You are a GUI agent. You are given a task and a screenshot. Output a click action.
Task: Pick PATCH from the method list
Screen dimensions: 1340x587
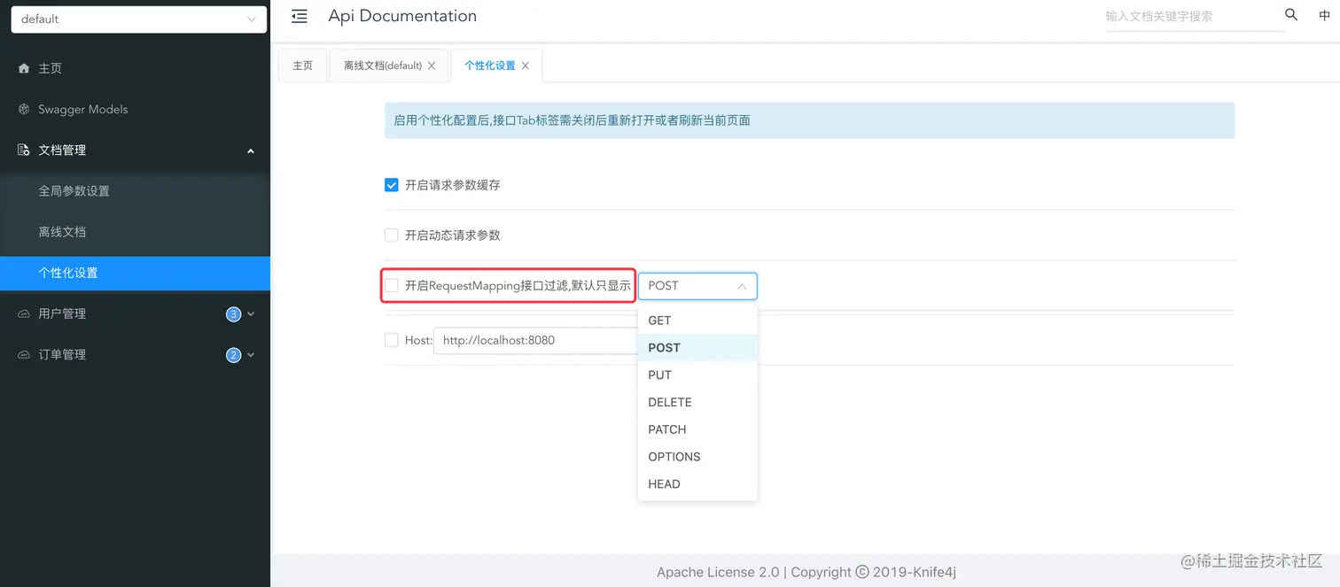697,429
